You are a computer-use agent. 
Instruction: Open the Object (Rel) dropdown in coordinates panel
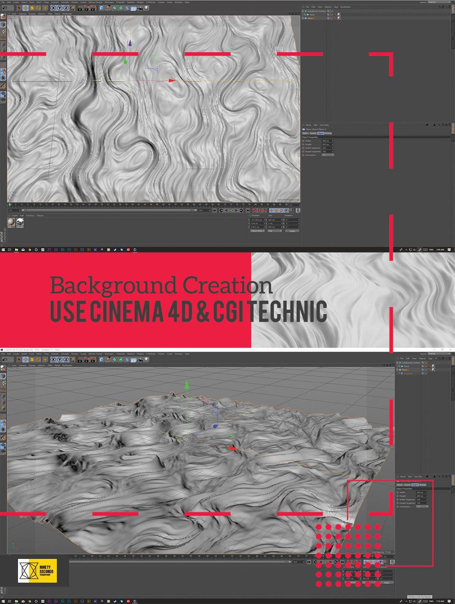pos(257,231)
